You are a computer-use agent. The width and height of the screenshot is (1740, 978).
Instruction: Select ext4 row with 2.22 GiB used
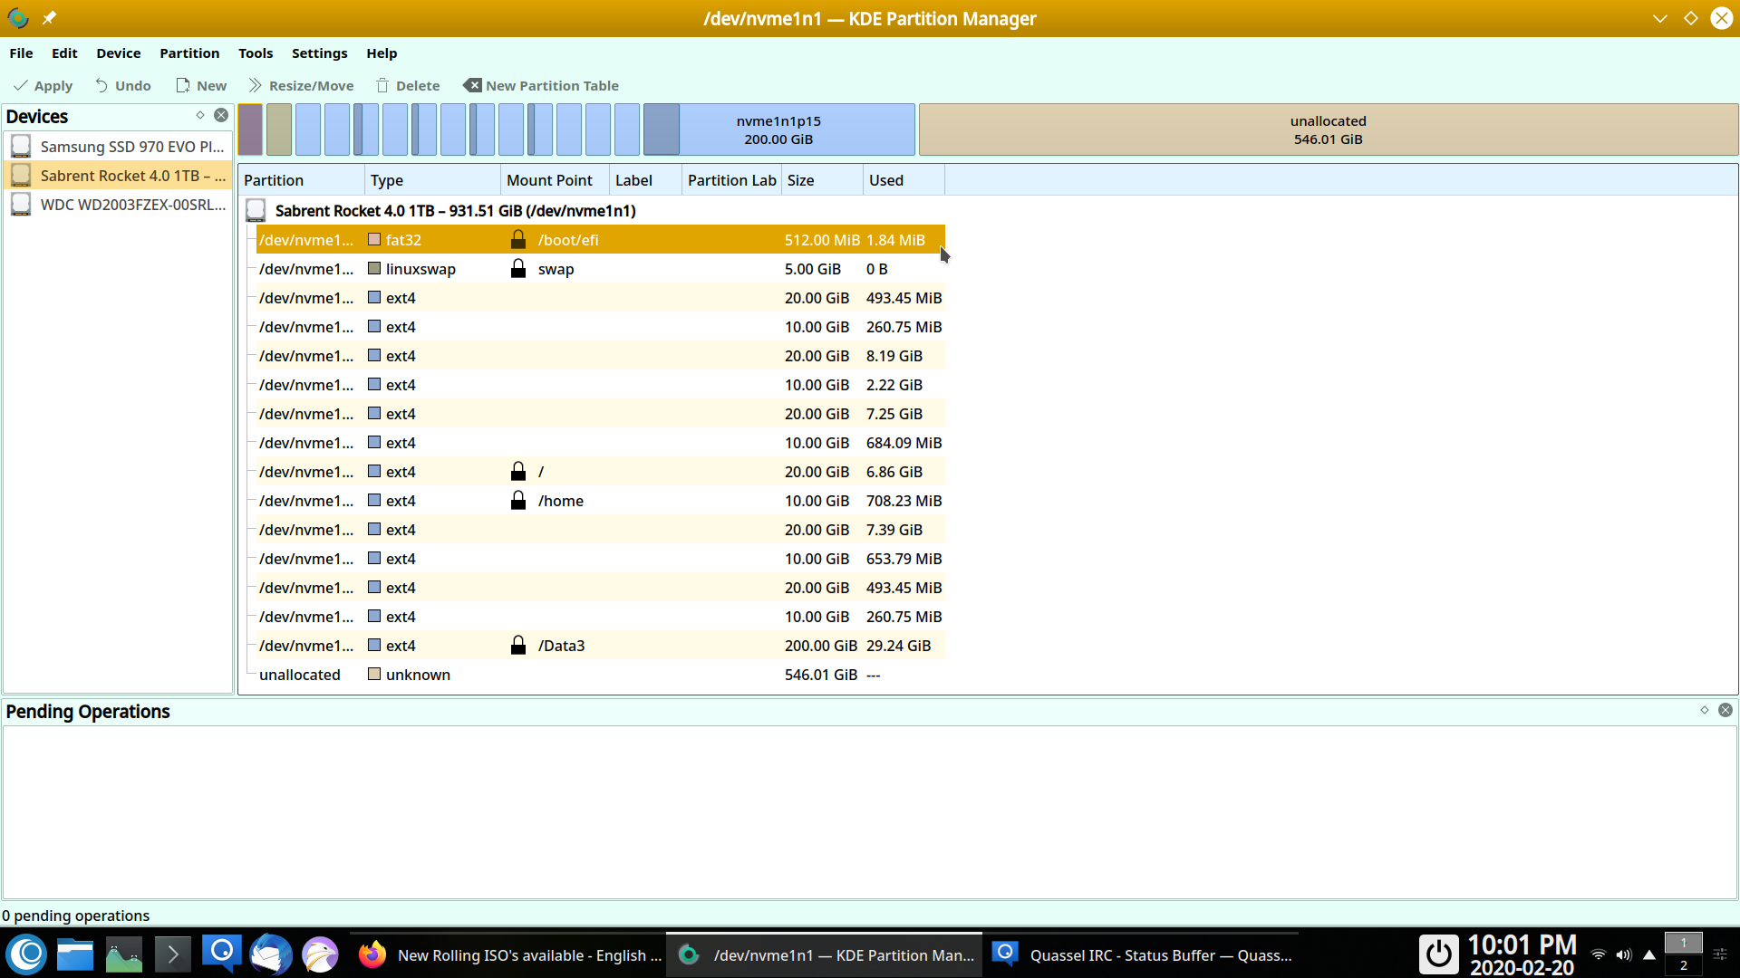click(x=600, y=385)
